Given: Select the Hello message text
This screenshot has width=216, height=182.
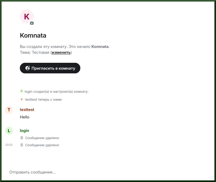Looking at the screenshot, I should coord(25,117).
